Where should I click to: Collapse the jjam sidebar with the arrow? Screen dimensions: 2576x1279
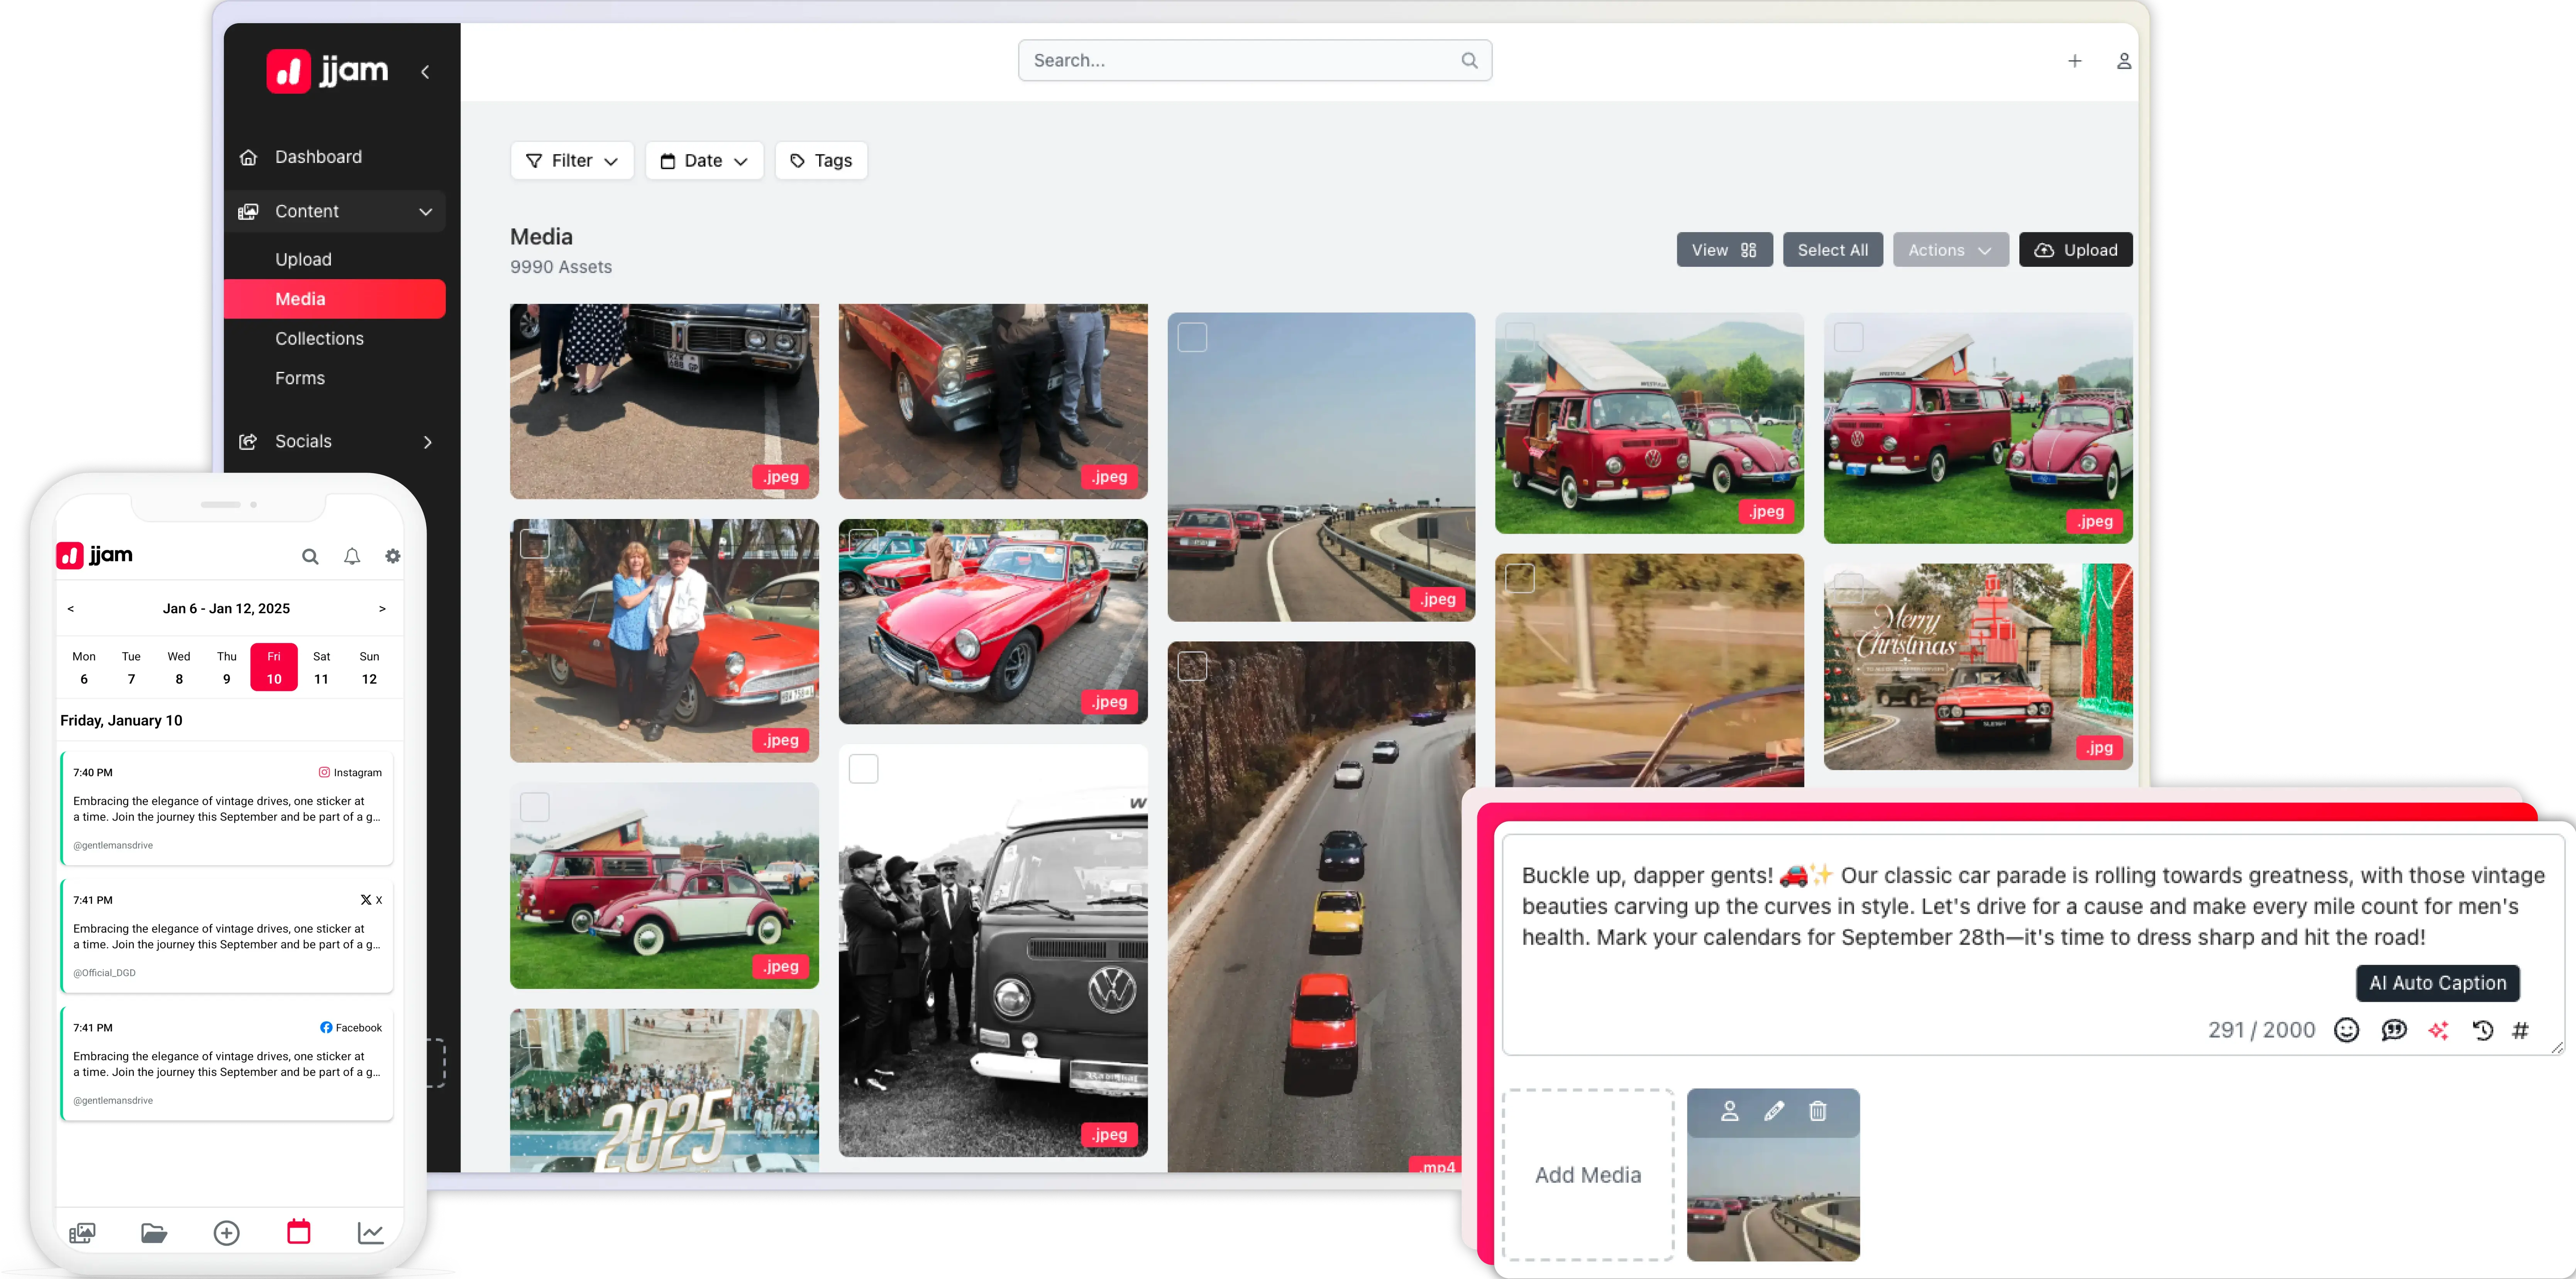point(425,72)
